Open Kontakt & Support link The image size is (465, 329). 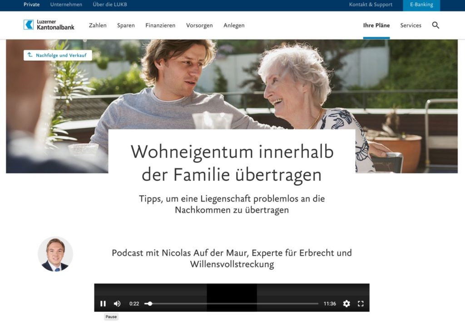[x=371, y=5]
